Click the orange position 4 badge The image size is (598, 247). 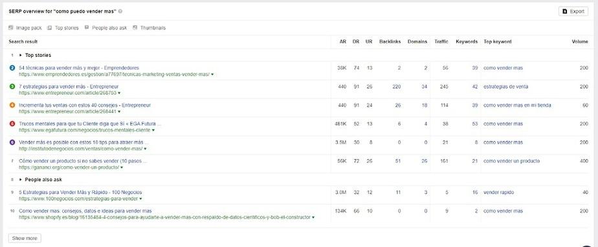pyautogui.click(x=12, y=105)
